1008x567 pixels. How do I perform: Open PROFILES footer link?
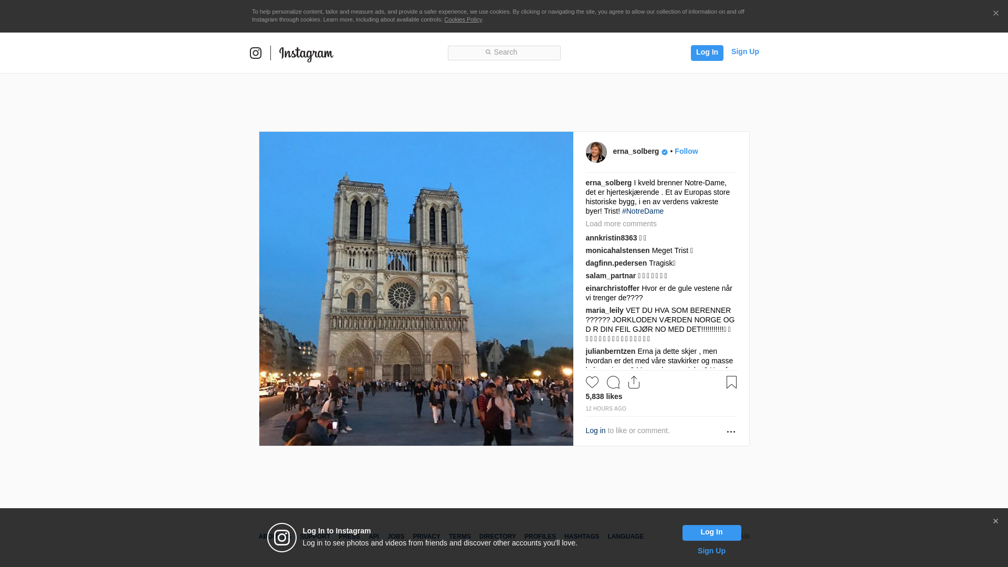540,537
